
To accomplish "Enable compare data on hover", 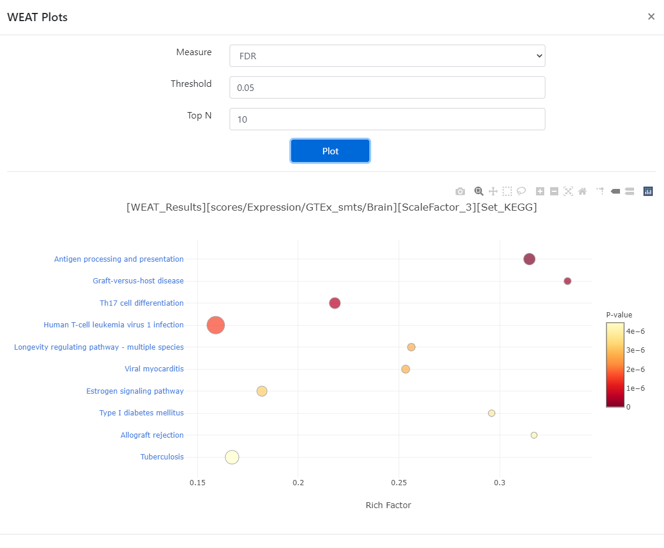I will point(629,191).
